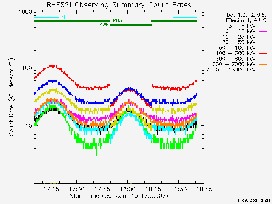Click the cyan N marker label

[63, 17]
